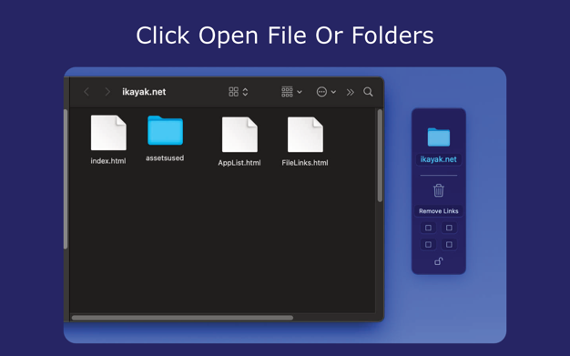Viewport: 570px width, 356px height.
Task: Click the Finder vertical scrollbar
Action: click(x=380, y=156)
